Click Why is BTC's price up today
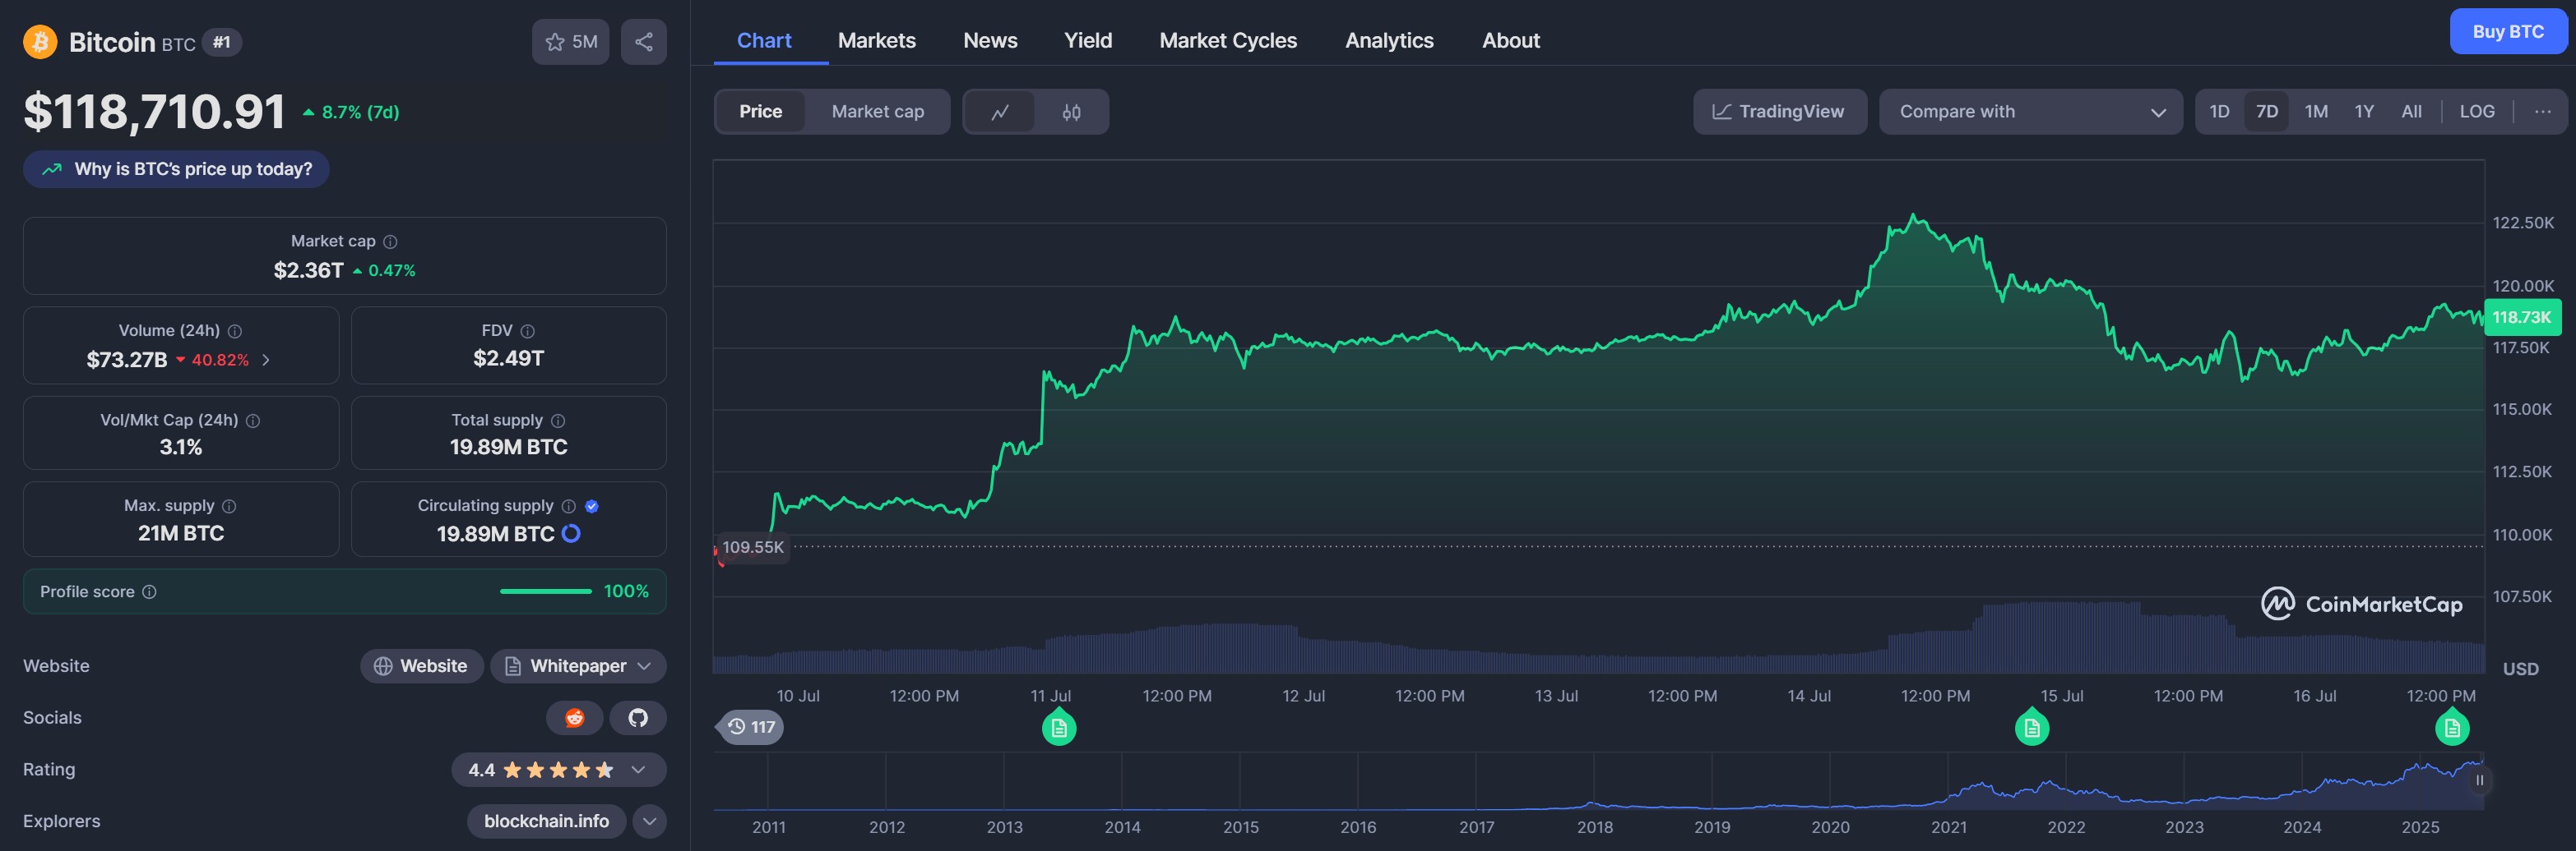The height and width of the screenshot is (851, 2576). 176,170
